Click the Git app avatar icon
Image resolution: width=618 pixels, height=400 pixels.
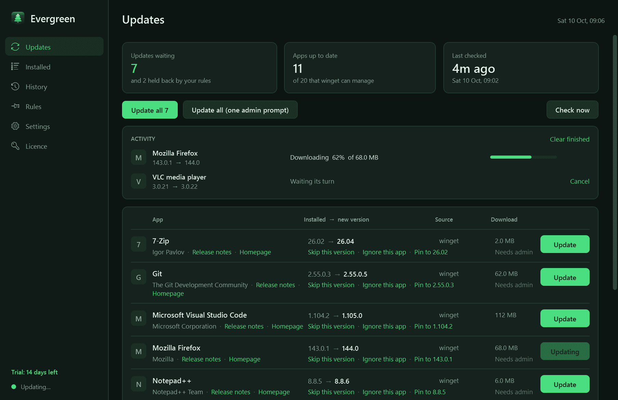[x=138, y=277]
